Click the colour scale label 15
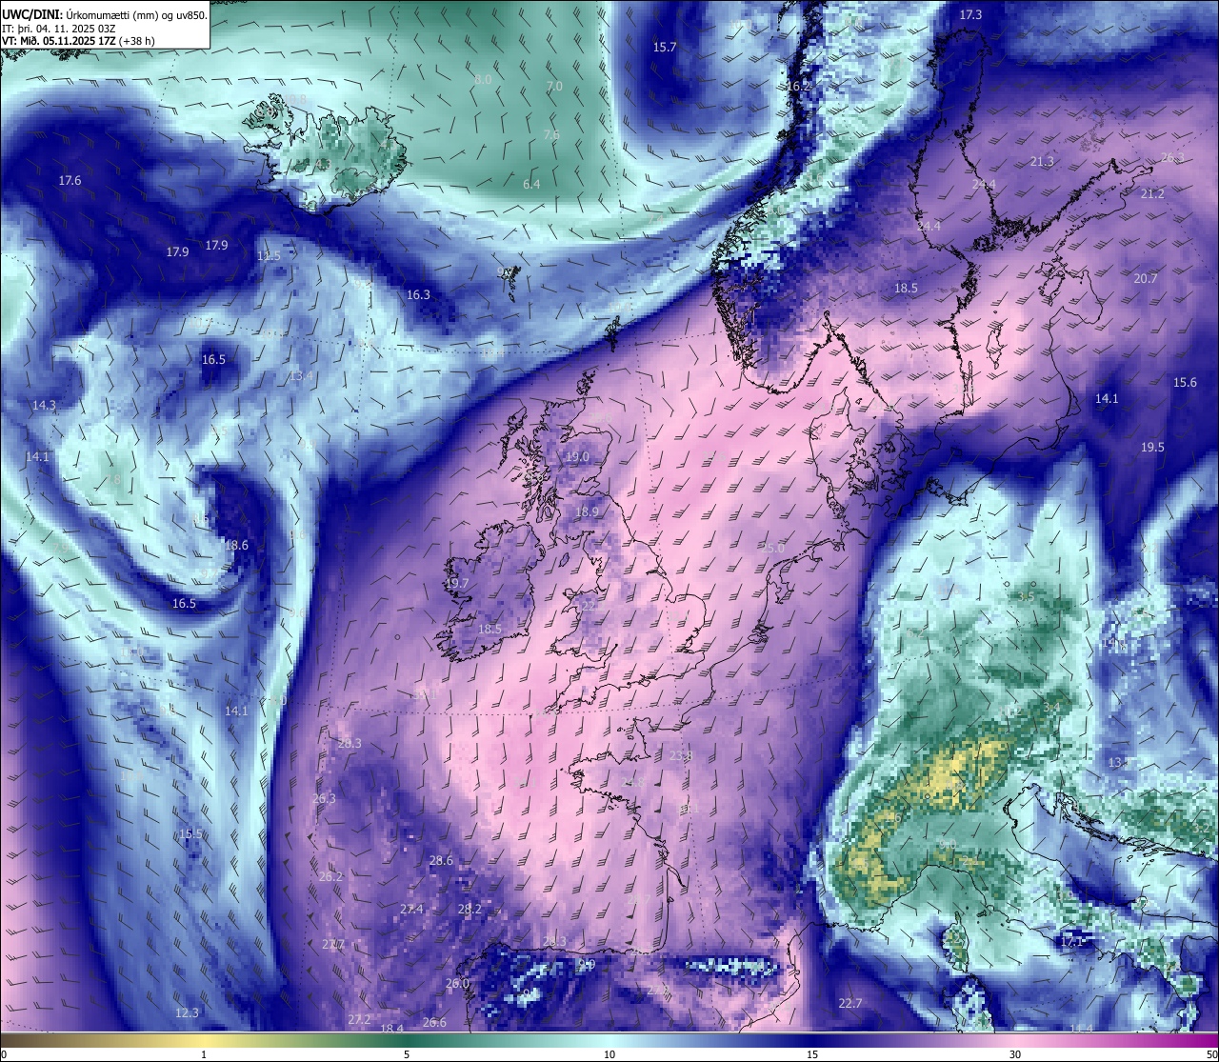This screenshot has height=1062, width=1219. click(812, 1054)
